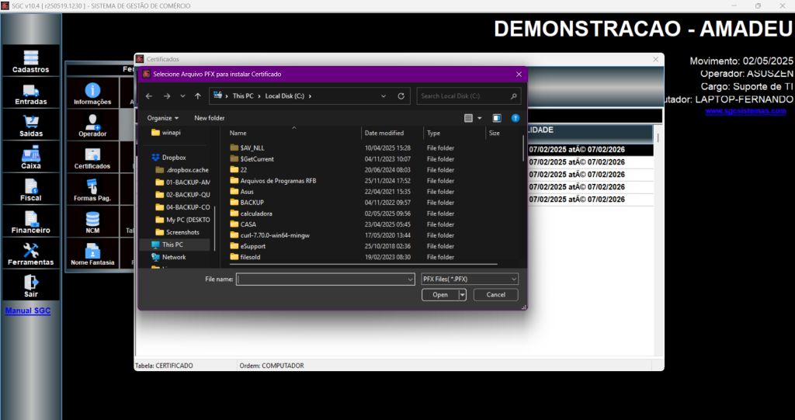The width and height of the screenshot is (795, 420).
Task: Refresh the Local Disk (C:) listing
Action: [401, 95]
